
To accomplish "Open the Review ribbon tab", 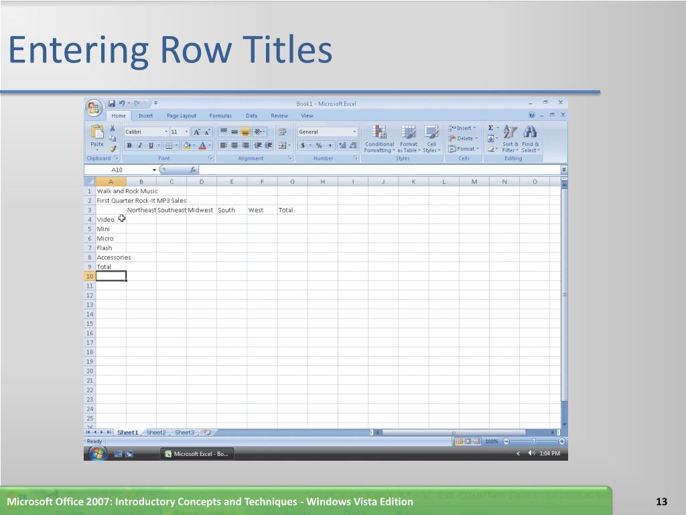I will (279, 115).
